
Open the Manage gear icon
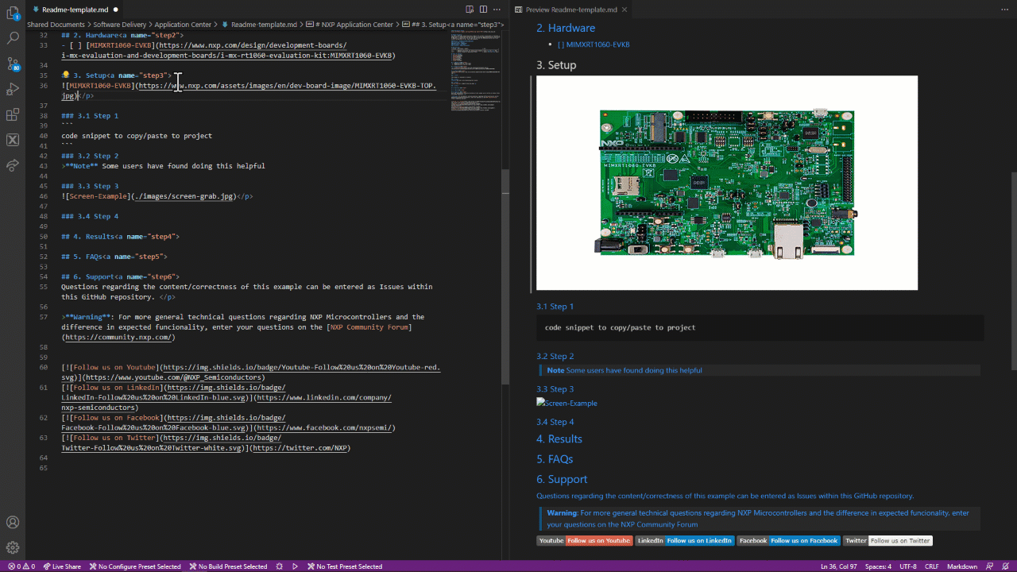(13, 548)
